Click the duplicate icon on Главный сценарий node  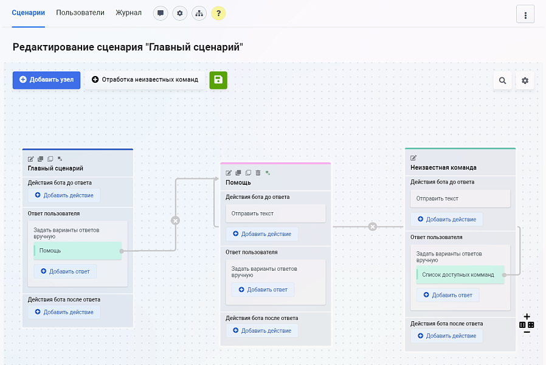click(x=40, y=158)
